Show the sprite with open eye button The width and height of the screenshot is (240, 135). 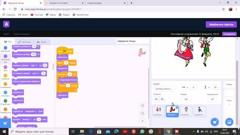click(156, 99)
